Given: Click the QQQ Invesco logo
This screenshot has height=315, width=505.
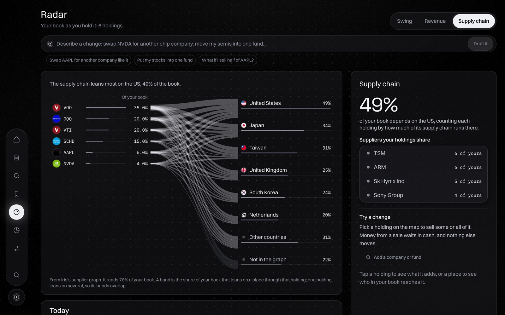Looking at the screenshot, I should [56, 119].
